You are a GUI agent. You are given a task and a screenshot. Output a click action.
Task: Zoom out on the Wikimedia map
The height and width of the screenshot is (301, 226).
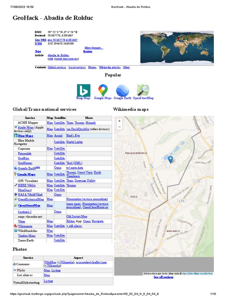pos(119,127)
